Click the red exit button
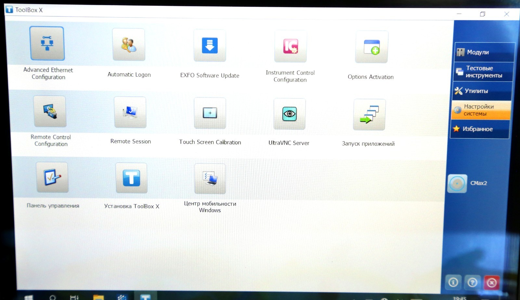Screen dimensions: 520x300 (x=491, y=283)
